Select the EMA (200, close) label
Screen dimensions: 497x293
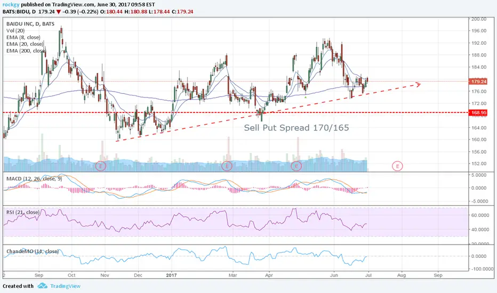[26, 51]
